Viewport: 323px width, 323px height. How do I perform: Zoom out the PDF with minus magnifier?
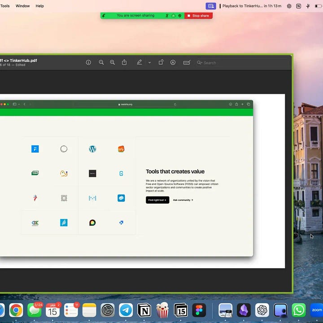(101, 62)
